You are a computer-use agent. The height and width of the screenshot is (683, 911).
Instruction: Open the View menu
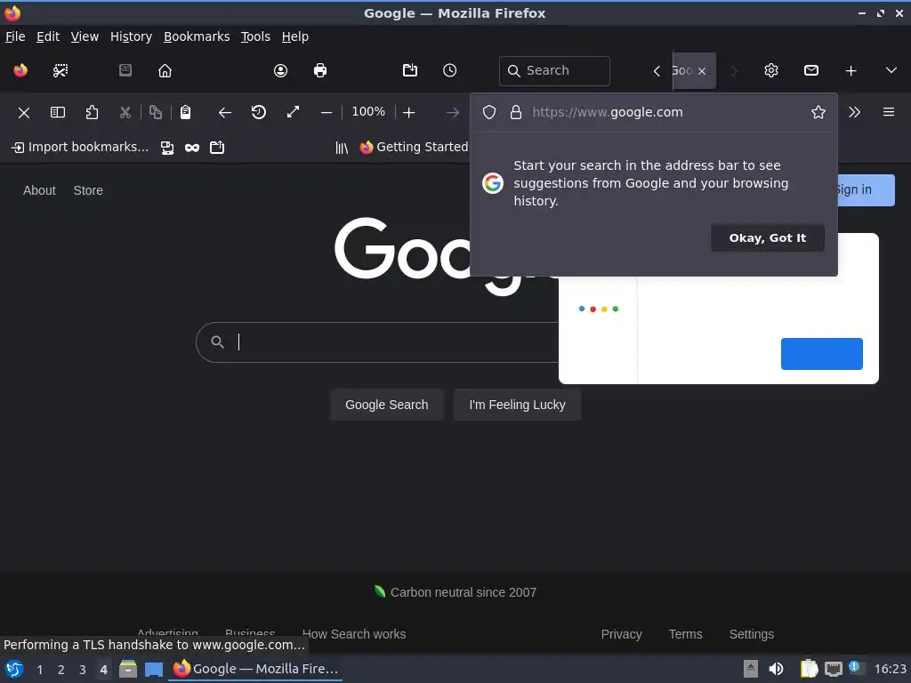click(85, 36)
